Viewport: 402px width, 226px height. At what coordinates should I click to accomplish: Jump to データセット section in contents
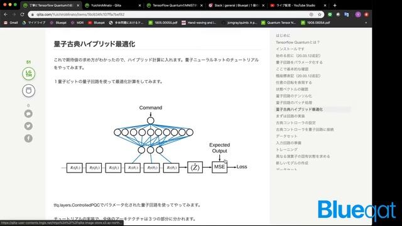pos(286,136)
